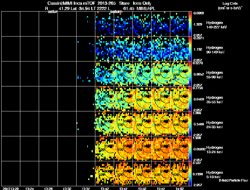The image size is (250, 190).
Task: Open the 13-24 keV image at 13:52
Action: 142,149
